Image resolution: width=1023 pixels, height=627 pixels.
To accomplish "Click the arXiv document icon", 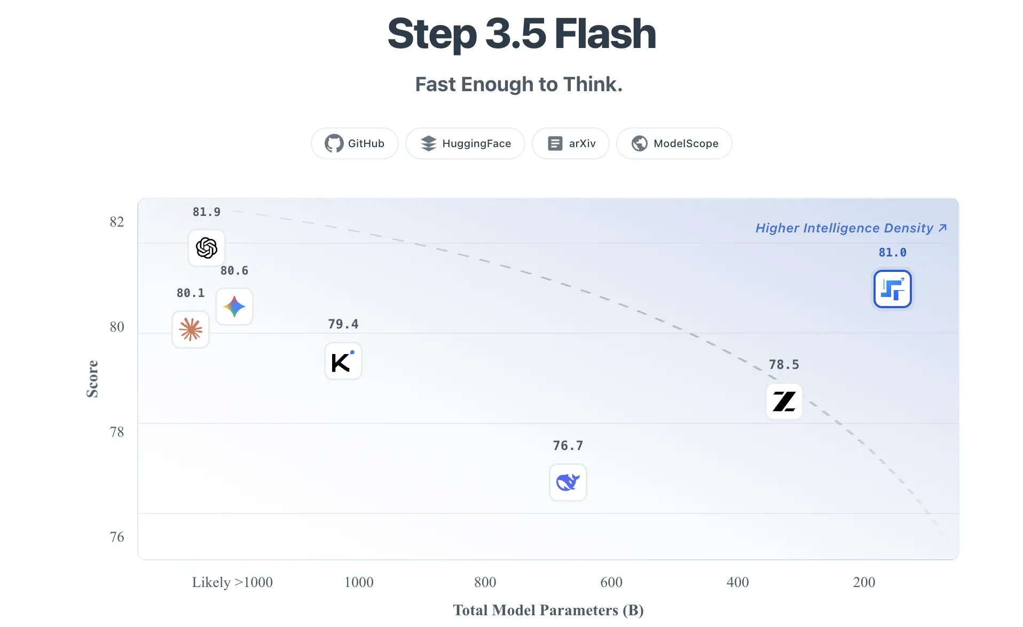I will (555, 143).
